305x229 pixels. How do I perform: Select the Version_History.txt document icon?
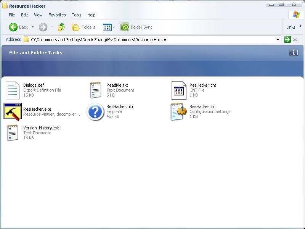pos(12,133)
